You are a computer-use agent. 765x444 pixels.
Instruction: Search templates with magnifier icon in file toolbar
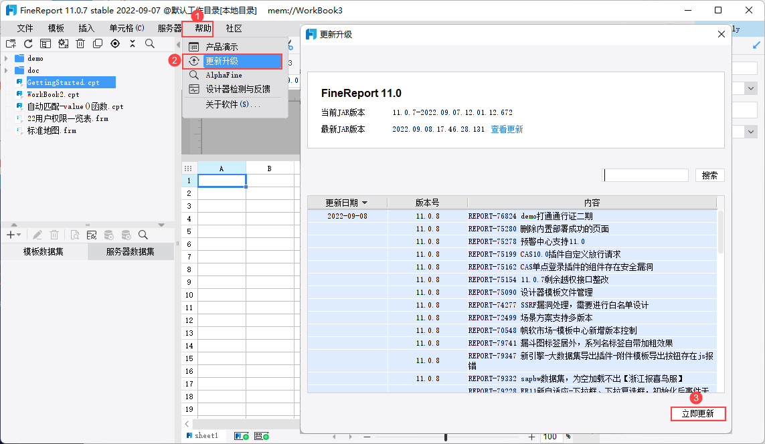click(150, 43)
